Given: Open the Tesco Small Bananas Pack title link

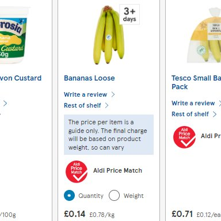Looking at the screenshot, I should pos(196,82).
